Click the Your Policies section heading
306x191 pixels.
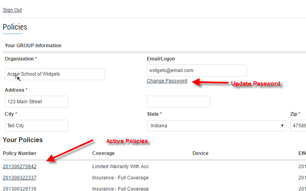pos(22,140)
